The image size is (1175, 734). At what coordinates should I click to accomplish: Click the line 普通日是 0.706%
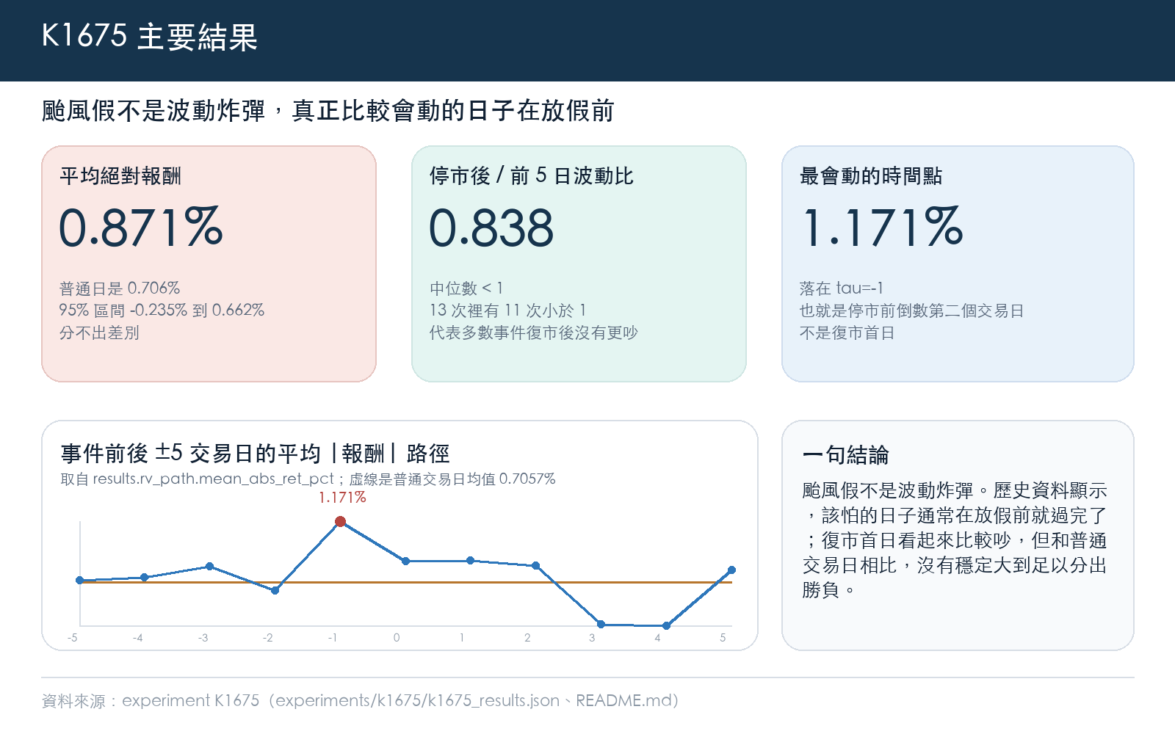click(x=120, y=288)
